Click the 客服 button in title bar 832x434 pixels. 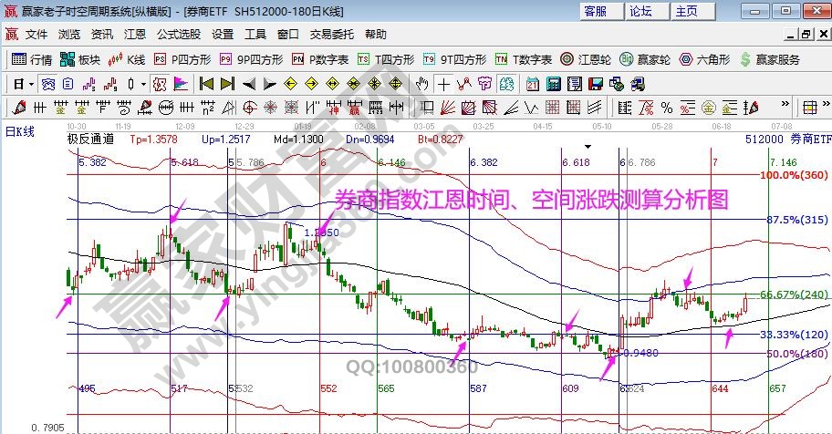pos(595,11)
